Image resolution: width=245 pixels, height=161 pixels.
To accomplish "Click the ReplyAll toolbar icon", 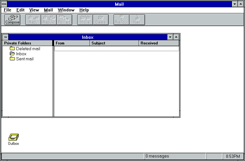I will tap(49, 20).
